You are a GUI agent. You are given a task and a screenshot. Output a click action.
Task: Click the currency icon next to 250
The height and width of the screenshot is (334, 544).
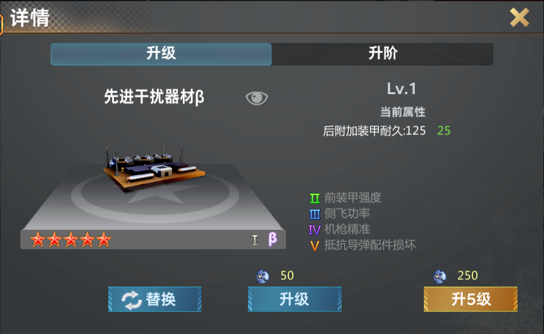440,276
